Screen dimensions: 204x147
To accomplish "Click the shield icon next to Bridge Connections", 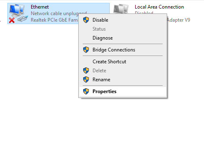I will coord(86,50).
